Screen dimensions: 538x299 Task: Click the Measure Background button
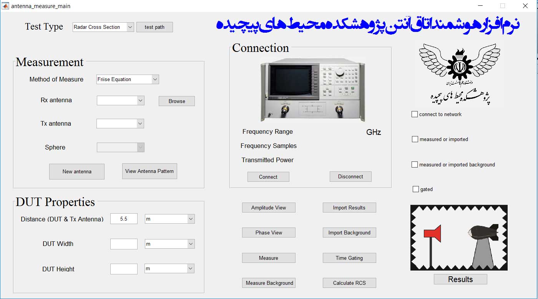(x=269, y=283)
